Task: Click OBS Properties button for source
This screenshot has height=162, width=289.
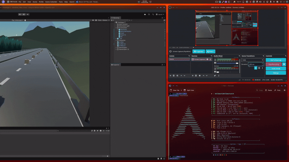Action: (x=199, y=52)
